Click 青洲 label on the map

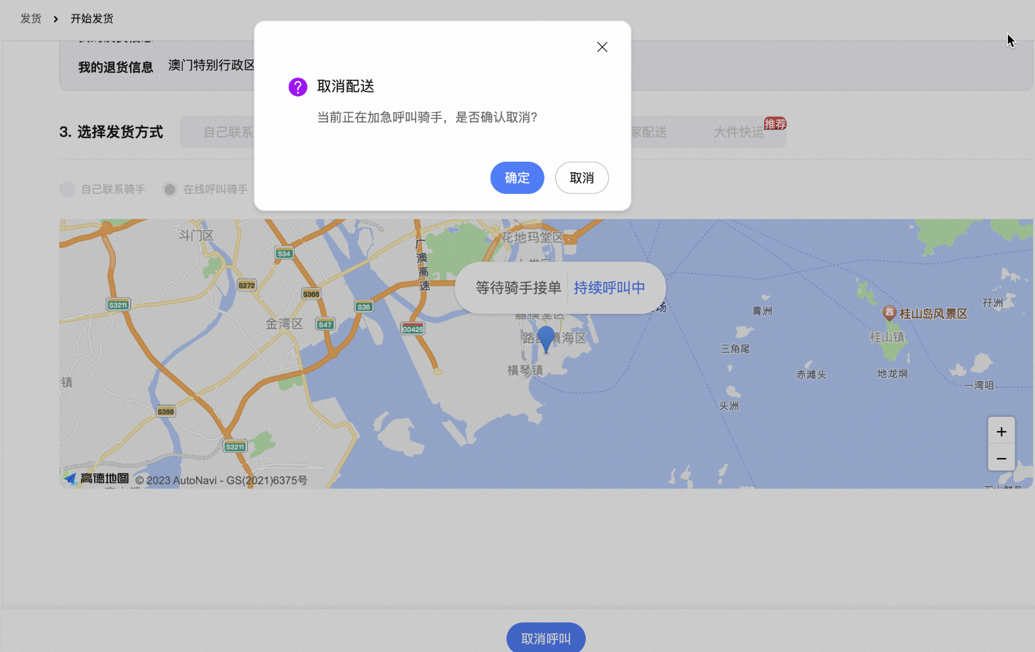pyautogui.click(x=762, y=311)
